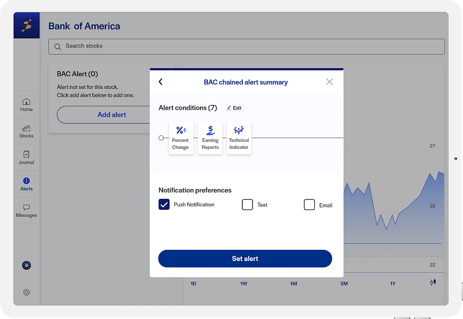The width and height of the screenshot is (463, 319).
Task: Click the 'BAC Alert (0)' card title
Action: click(x=78, y=74)
